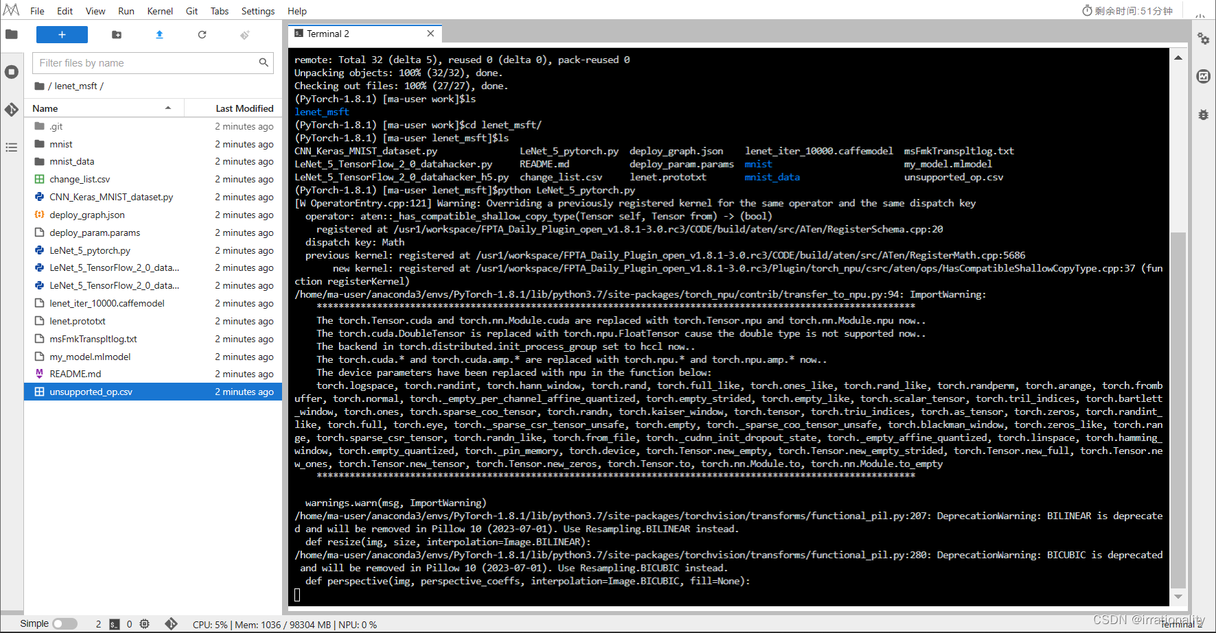This screenshot has height=633, width=1216.
Task: Open the Kernel menu
Action: click(160, 11)
